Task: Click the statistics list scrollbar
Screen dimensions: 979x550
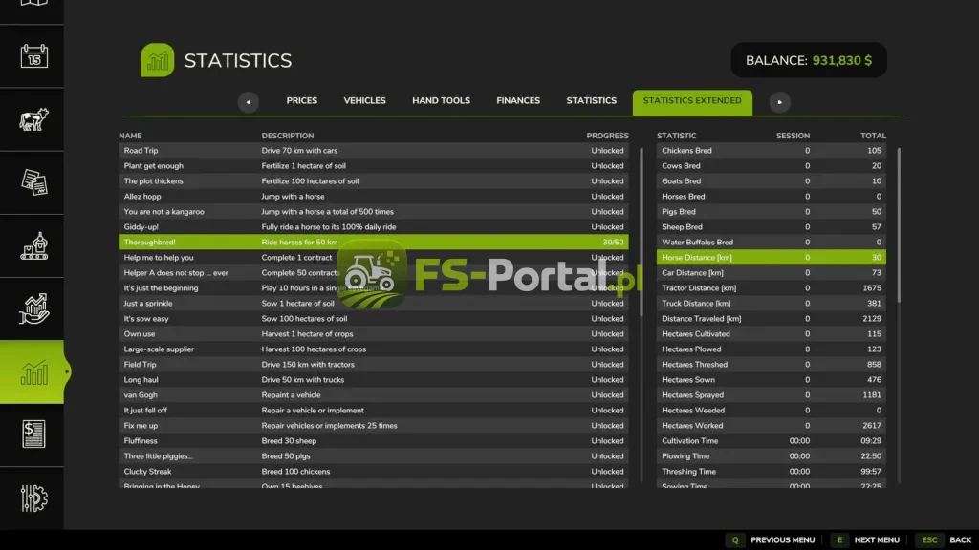Action: click(899, 225)
